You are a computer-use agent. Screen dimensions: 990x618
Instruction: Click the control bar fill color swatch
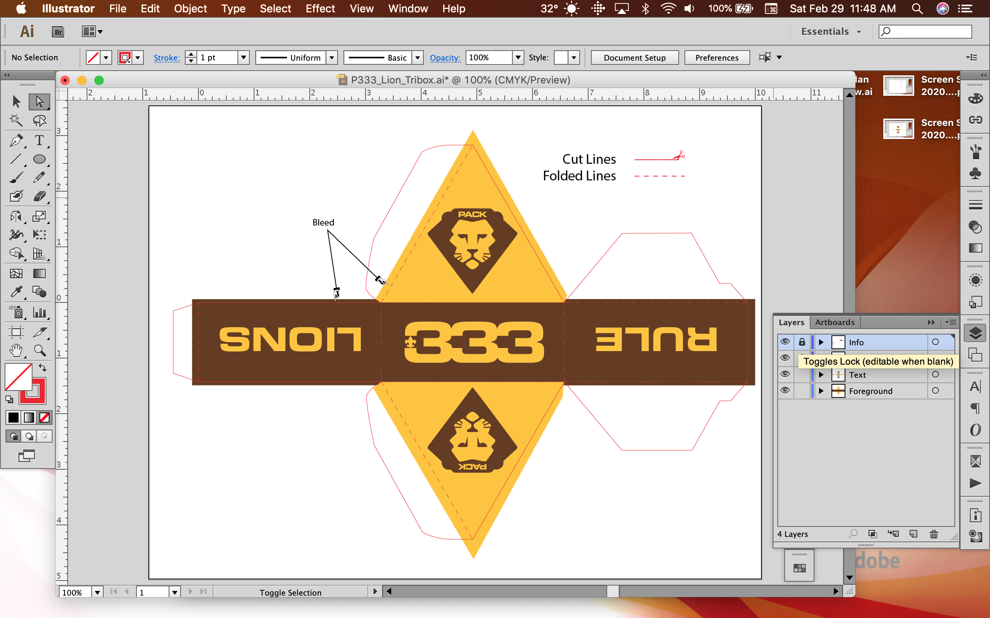click(x=93, y=58)
